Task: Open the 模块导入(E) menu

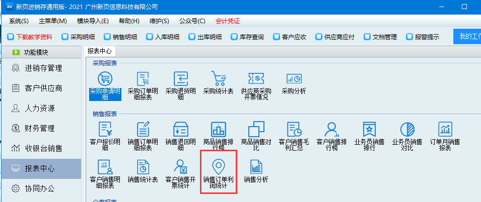Action: 93,21
